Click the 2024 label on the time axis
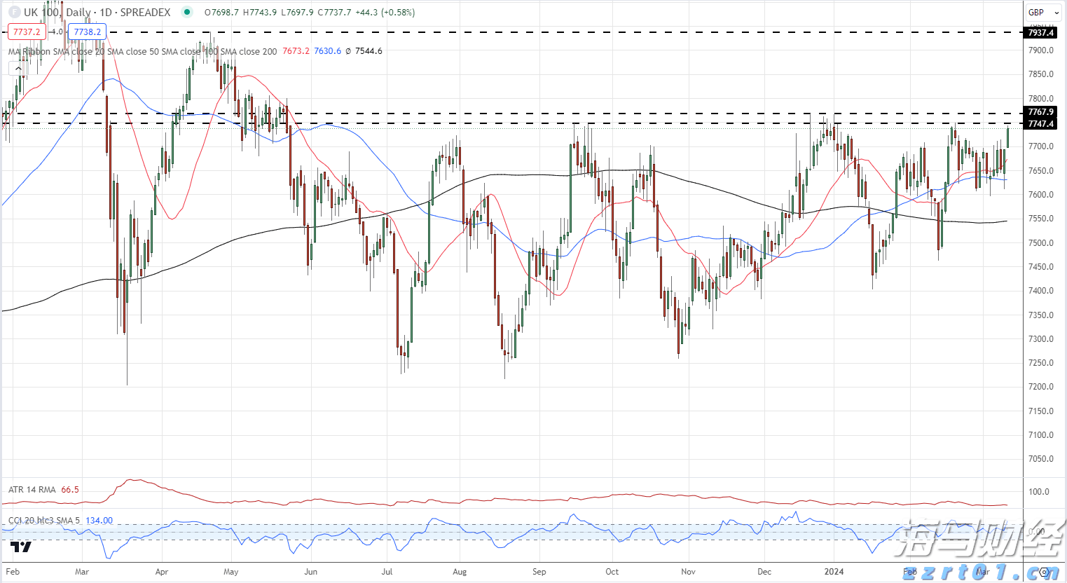Viewport: 1067px width, 583px height. [834, 572]
